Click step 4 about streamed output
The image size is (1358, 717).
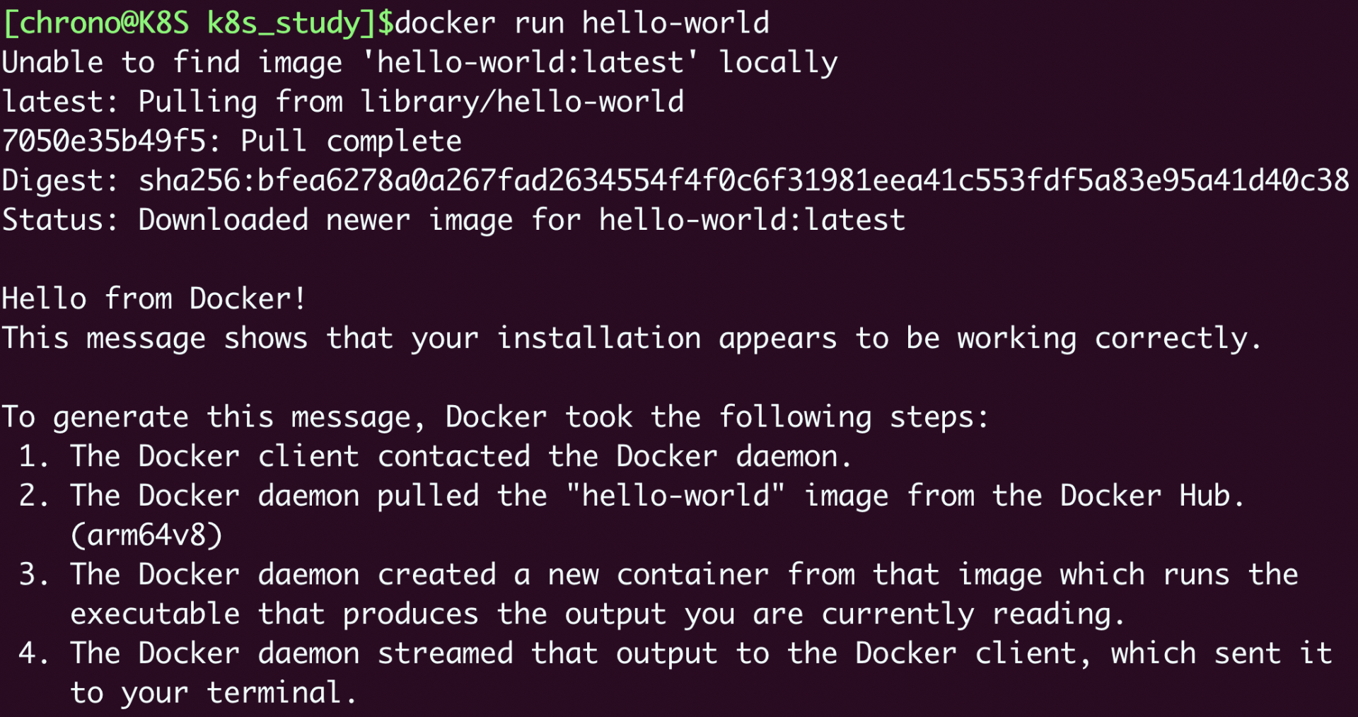pos(676,653)
